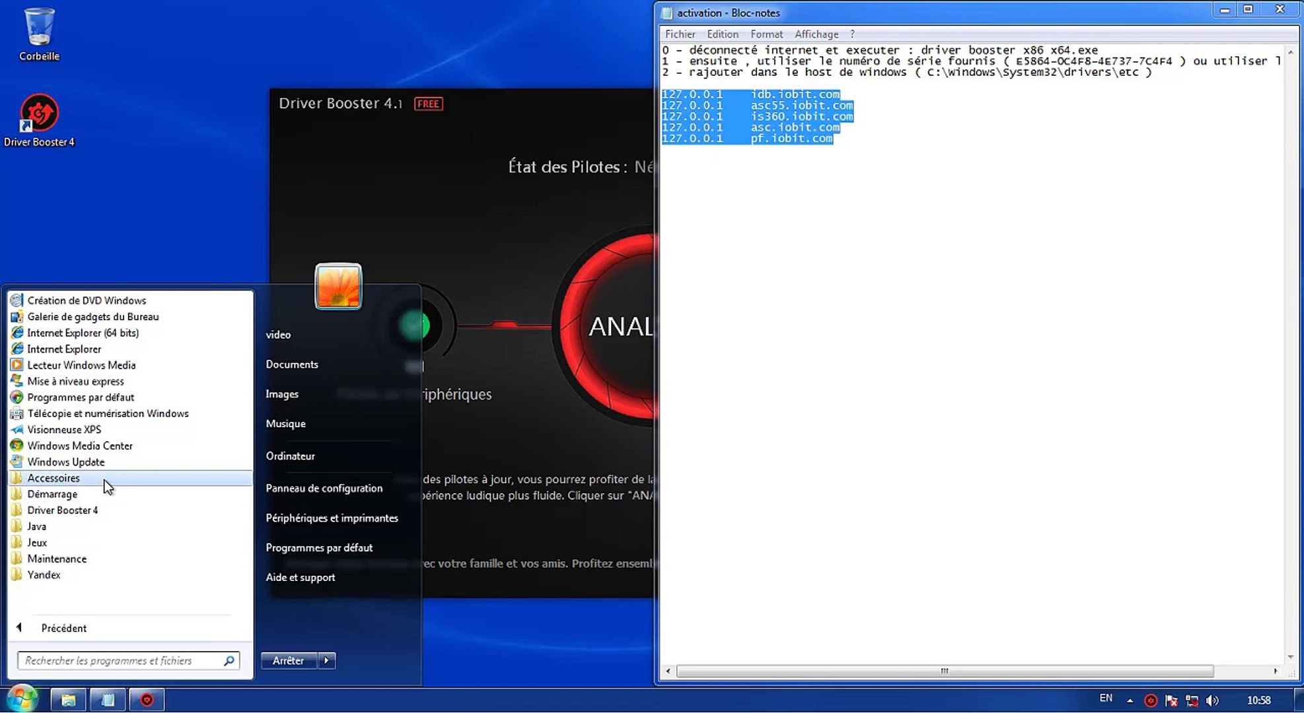Expand the Arrêter shutdown options arrow
1304x713 pixels.
point(327,660)
